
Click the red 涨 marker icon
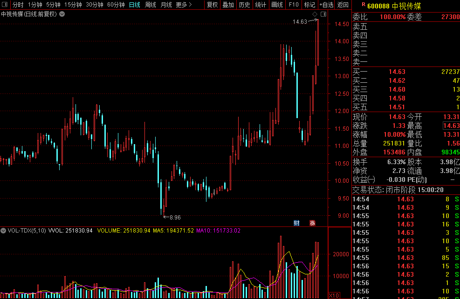click(312, 223)
